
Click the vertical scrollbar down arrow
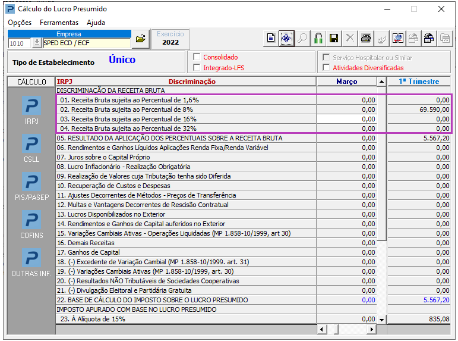click(x=381, y=320)
